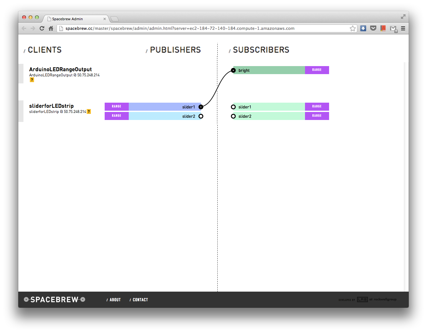Open the Contact link in the footer
This screenshot has height=333, width=427.
coord(139,300)
